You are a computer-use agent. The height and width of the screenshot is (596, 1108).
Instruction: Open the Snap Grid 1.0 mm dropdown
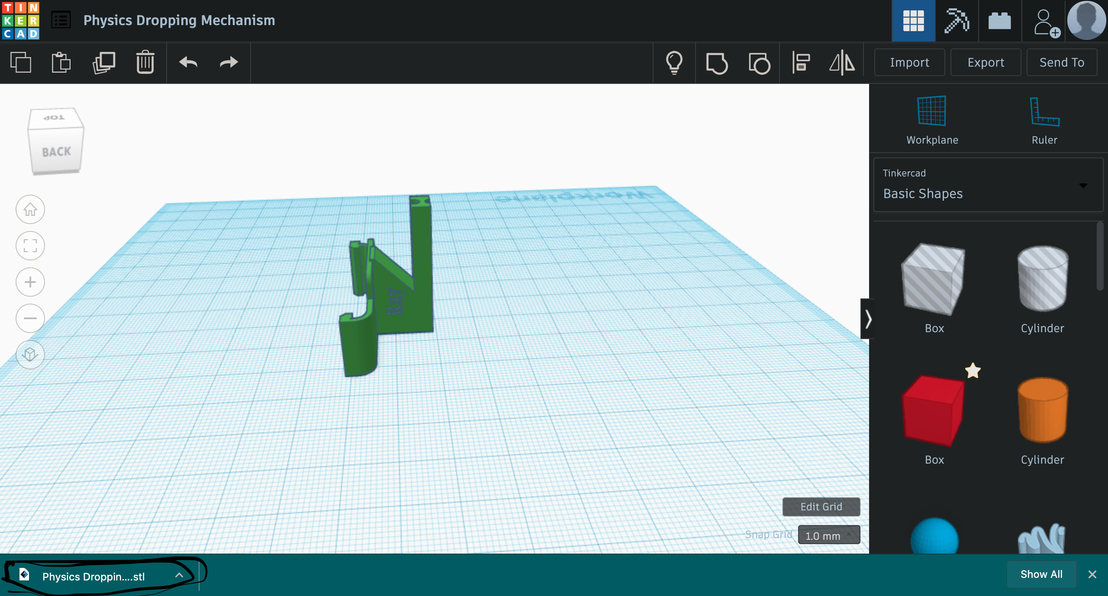pyautogui.click(x=828, y=535)
